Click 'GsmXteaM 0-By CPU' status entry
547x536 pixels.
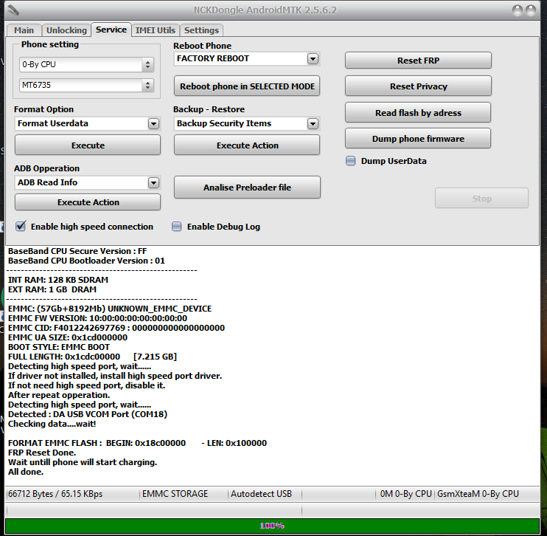click(x=478, y=494)
